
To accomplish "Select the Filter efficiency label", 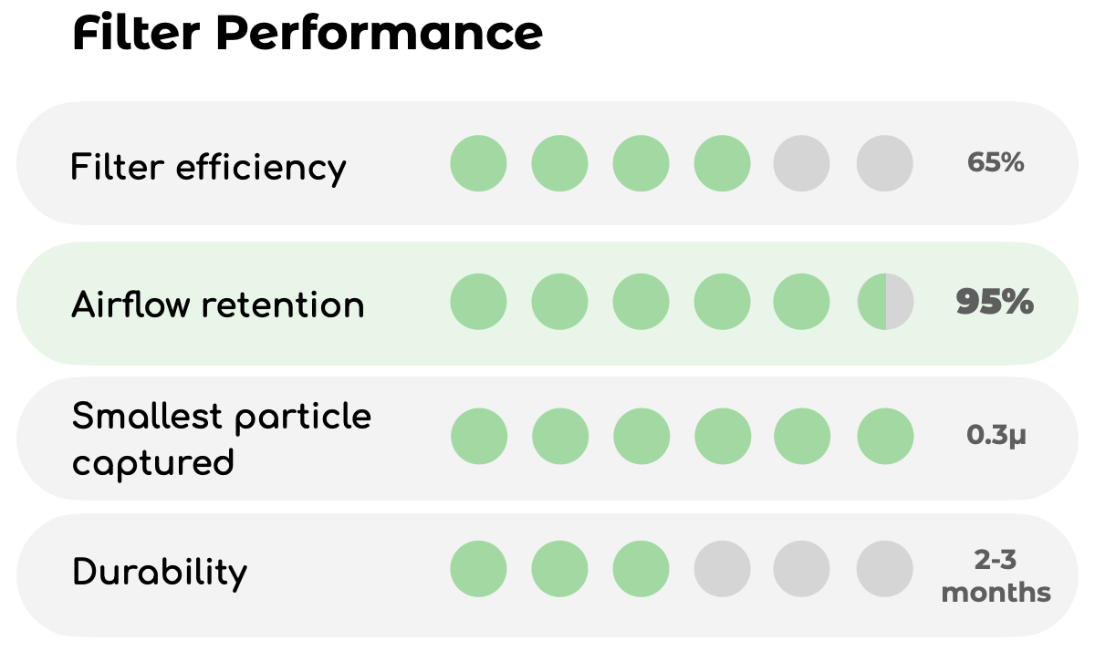I will pyautogui.click(x=209, y=167).
